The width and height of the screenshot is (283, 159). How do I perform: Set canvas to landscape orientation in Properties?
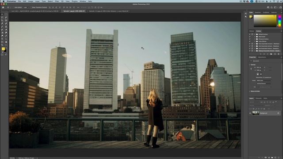coord(261,74)
